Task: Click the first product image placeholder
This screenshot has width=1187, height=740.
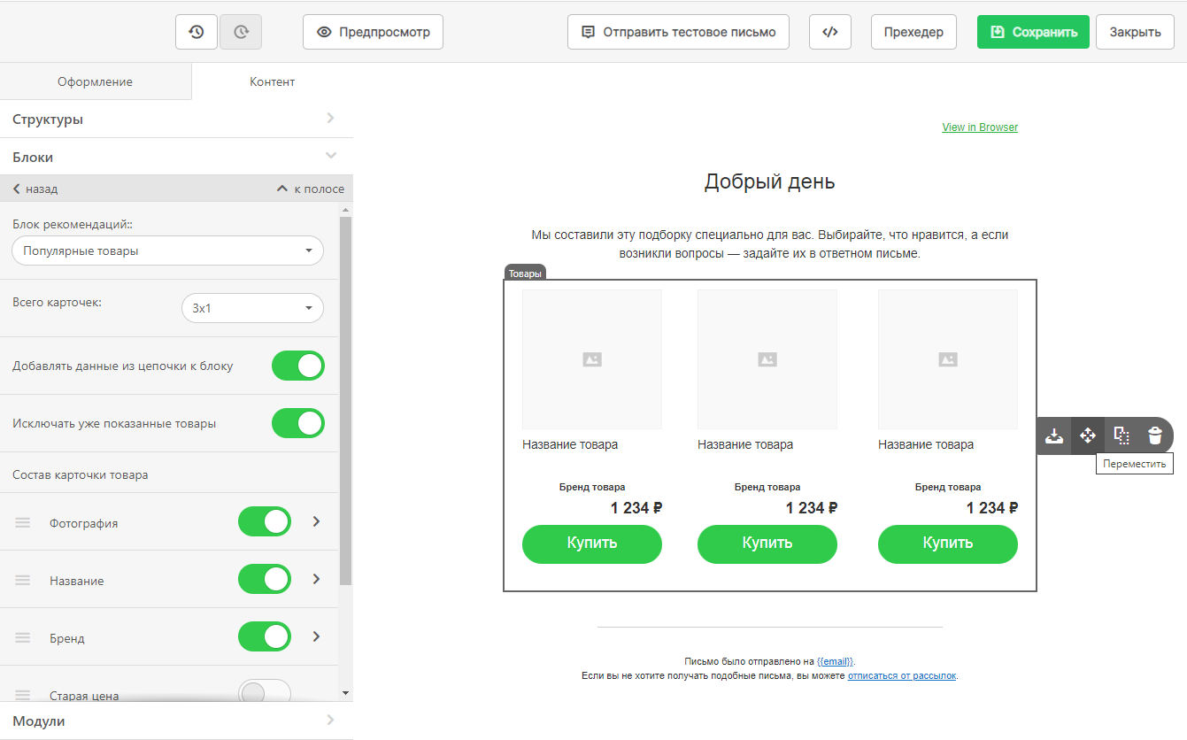Action: coord(591,359)
